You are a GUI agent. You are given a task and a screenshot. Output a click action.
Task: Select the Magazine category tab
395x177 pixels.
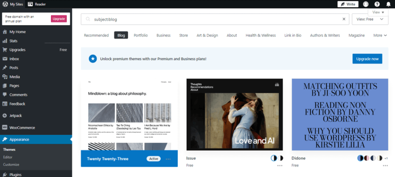coord(356,35)
